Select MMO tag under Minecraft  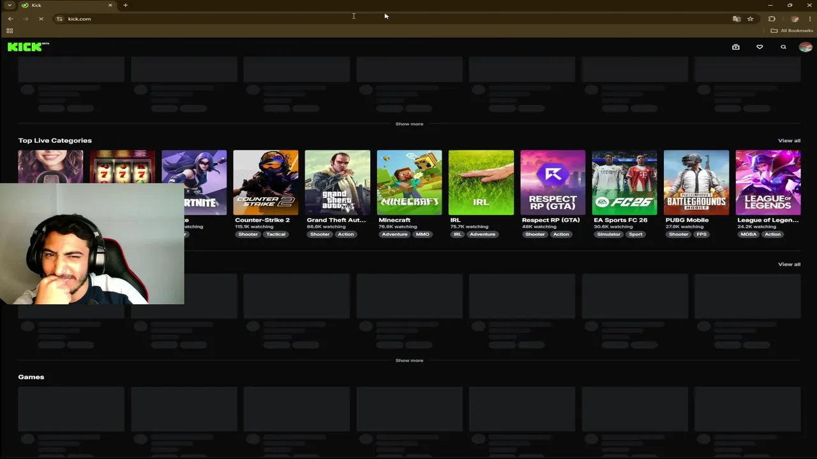click(x=423, y=234)
